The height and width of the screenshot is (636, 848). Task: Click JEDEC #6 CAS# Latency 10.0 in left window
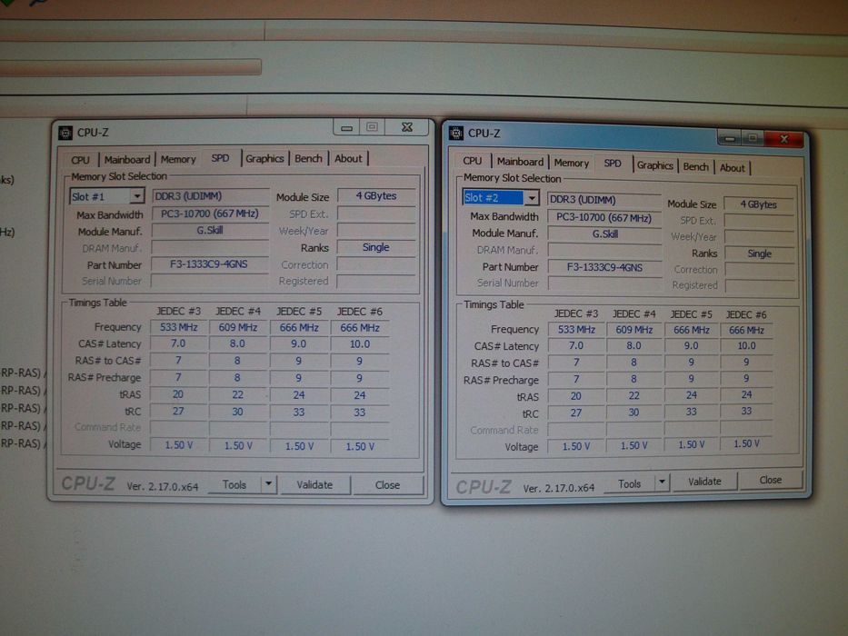[360, 344]
